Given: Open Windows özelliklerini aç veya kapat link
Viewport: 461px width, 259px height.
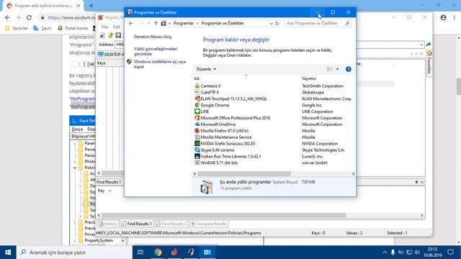Looking at the screenshot, I should point(160,64).
